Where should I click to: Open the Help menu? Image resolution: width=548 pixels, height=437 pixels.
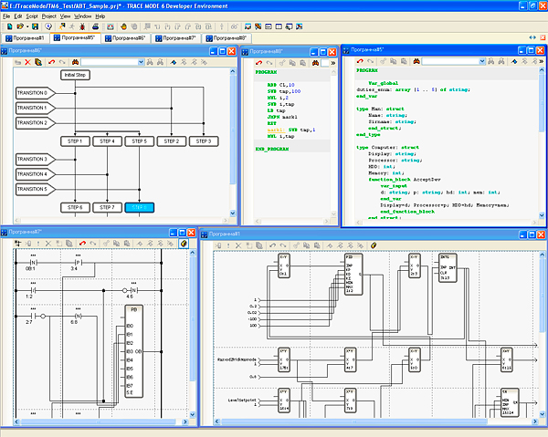pos(100,16)
